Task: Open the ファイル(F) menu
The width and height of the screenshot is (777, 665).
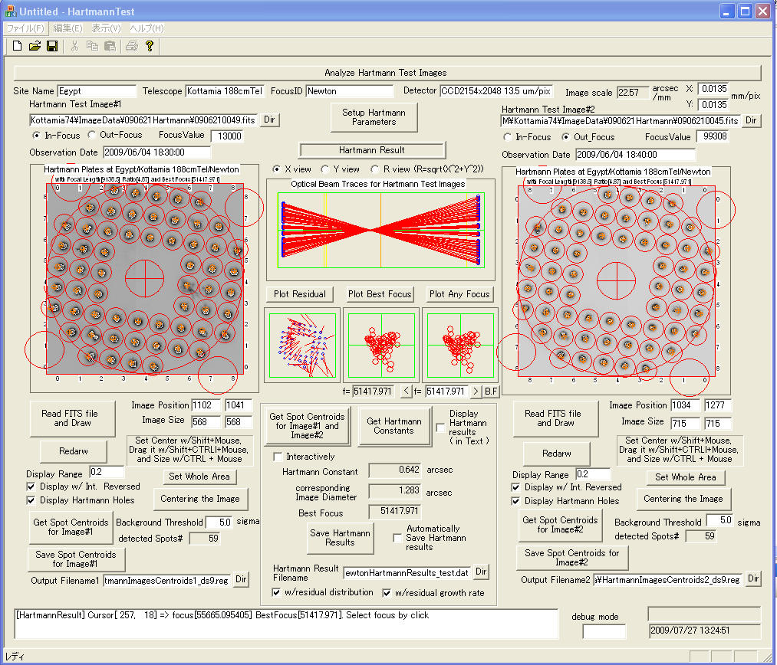Action: [25, 28]
